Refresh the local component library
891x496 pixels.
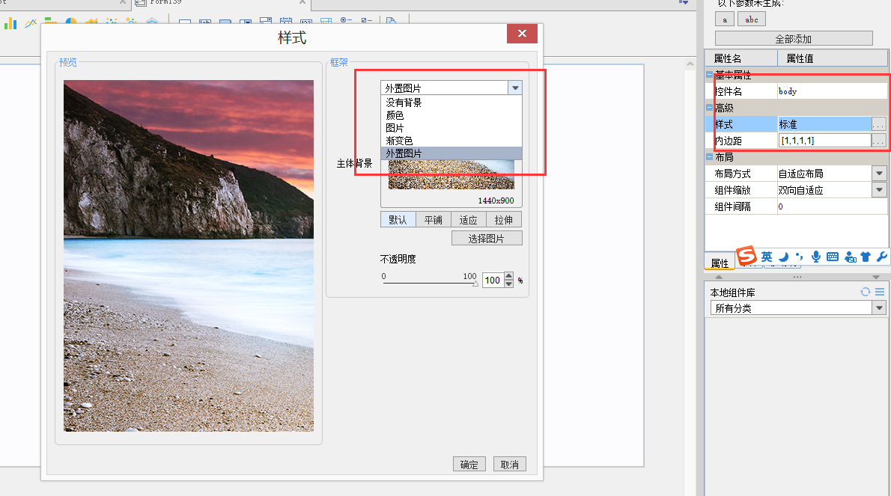click(x=866, y=293)
